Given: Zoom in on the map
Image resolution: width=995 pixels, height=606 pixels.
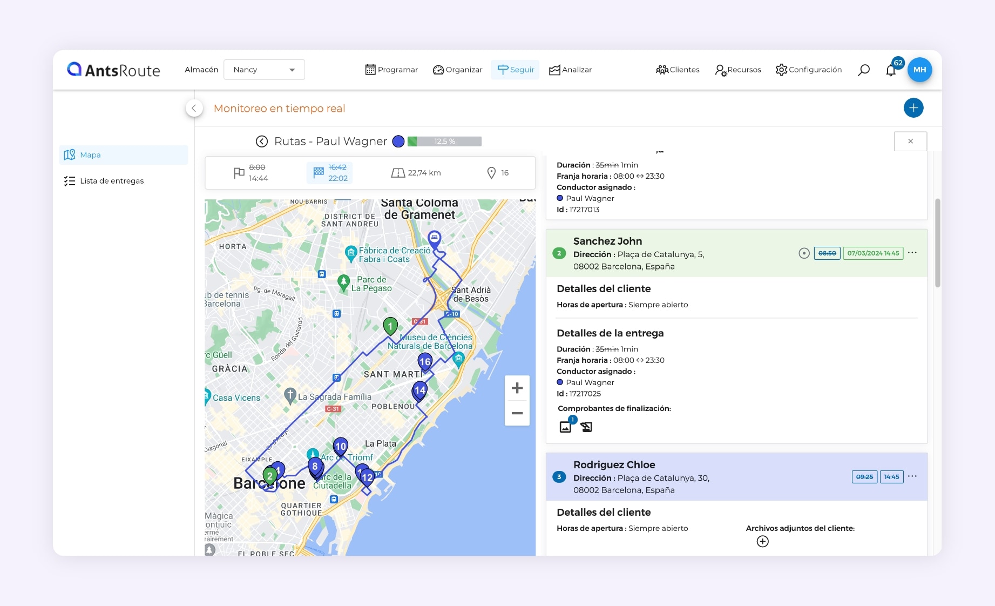Looking at the screenshot, I should [x=517, y=387].
